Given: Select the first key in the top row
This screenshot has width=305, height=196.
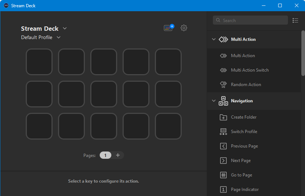Looking at the screenshot, I should coord(39,62).
